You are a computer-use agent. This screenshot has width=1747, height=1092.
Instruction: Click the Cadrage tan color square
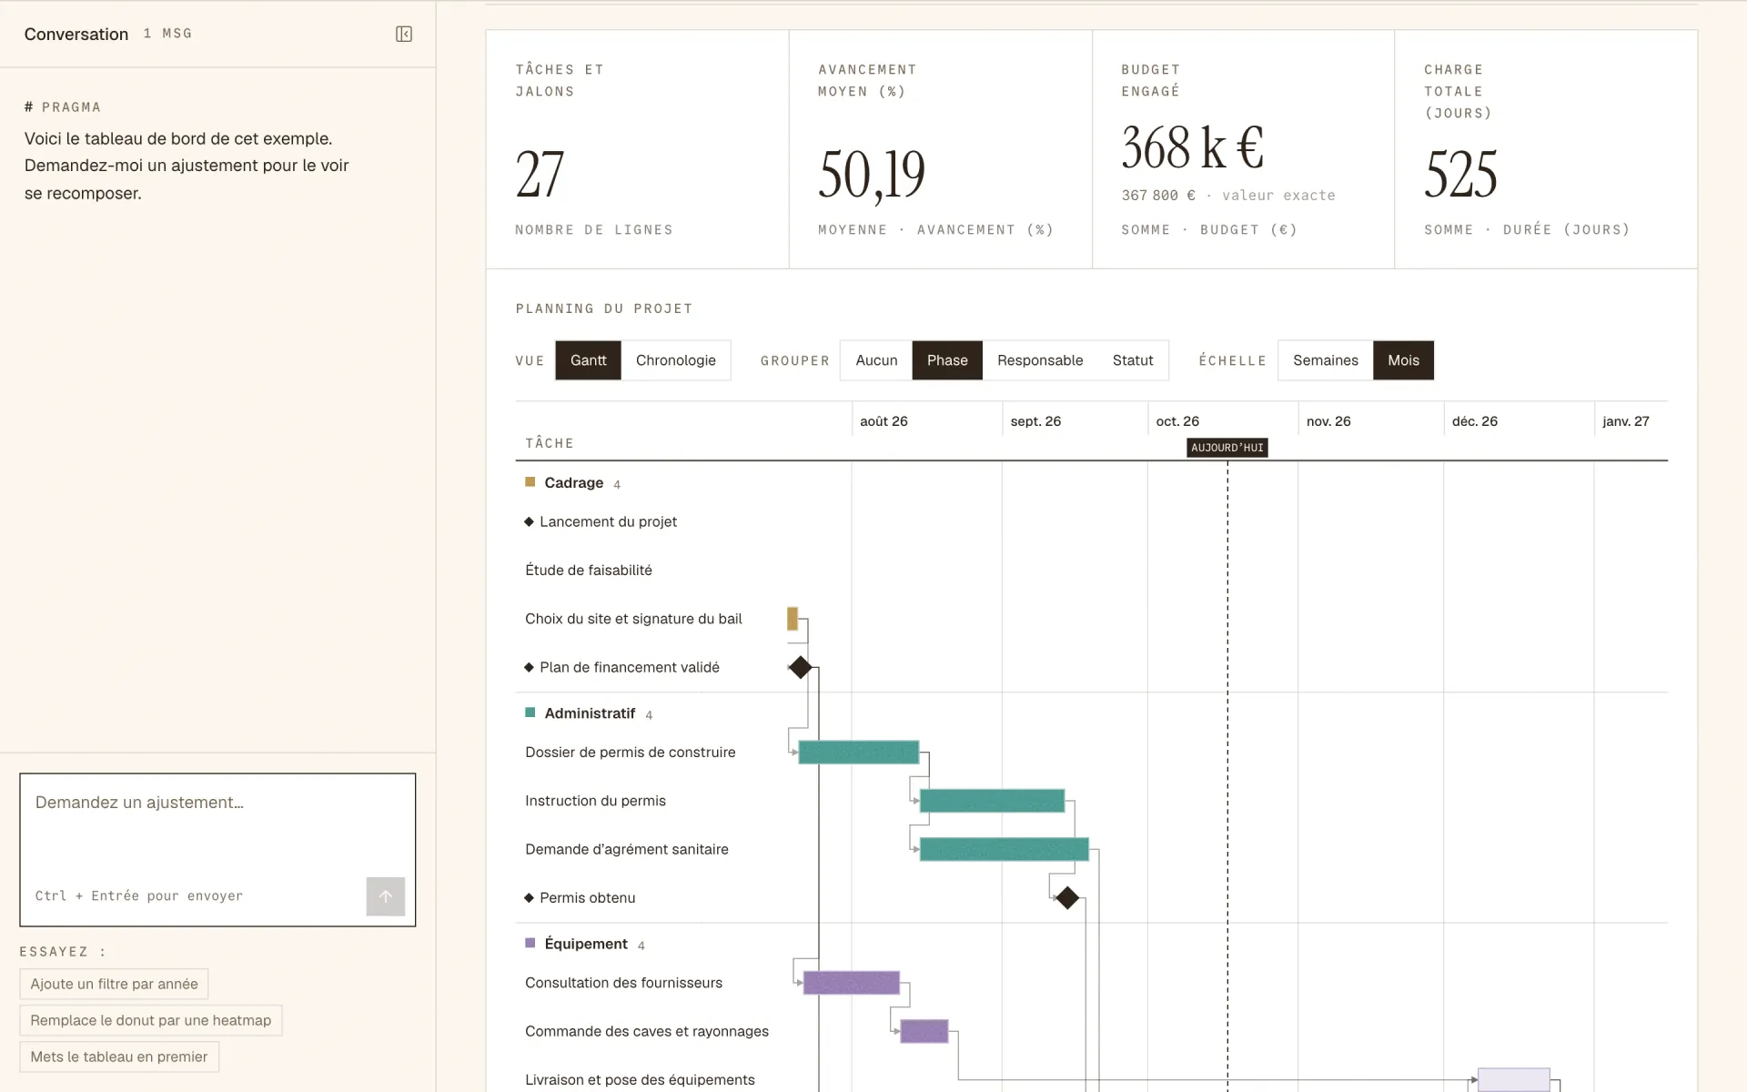pos(530,481)
